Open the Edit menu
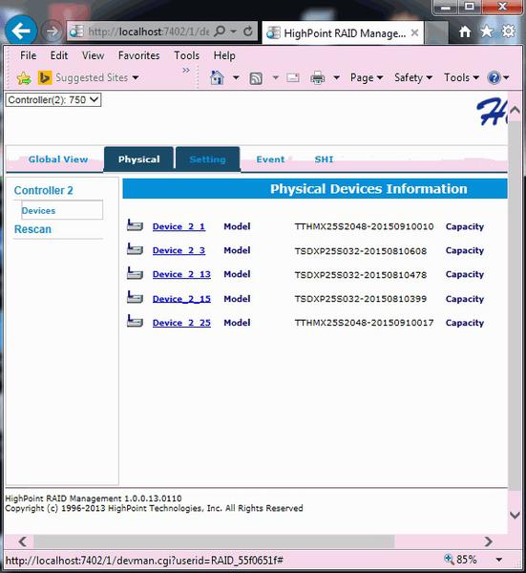 point(59,55)
